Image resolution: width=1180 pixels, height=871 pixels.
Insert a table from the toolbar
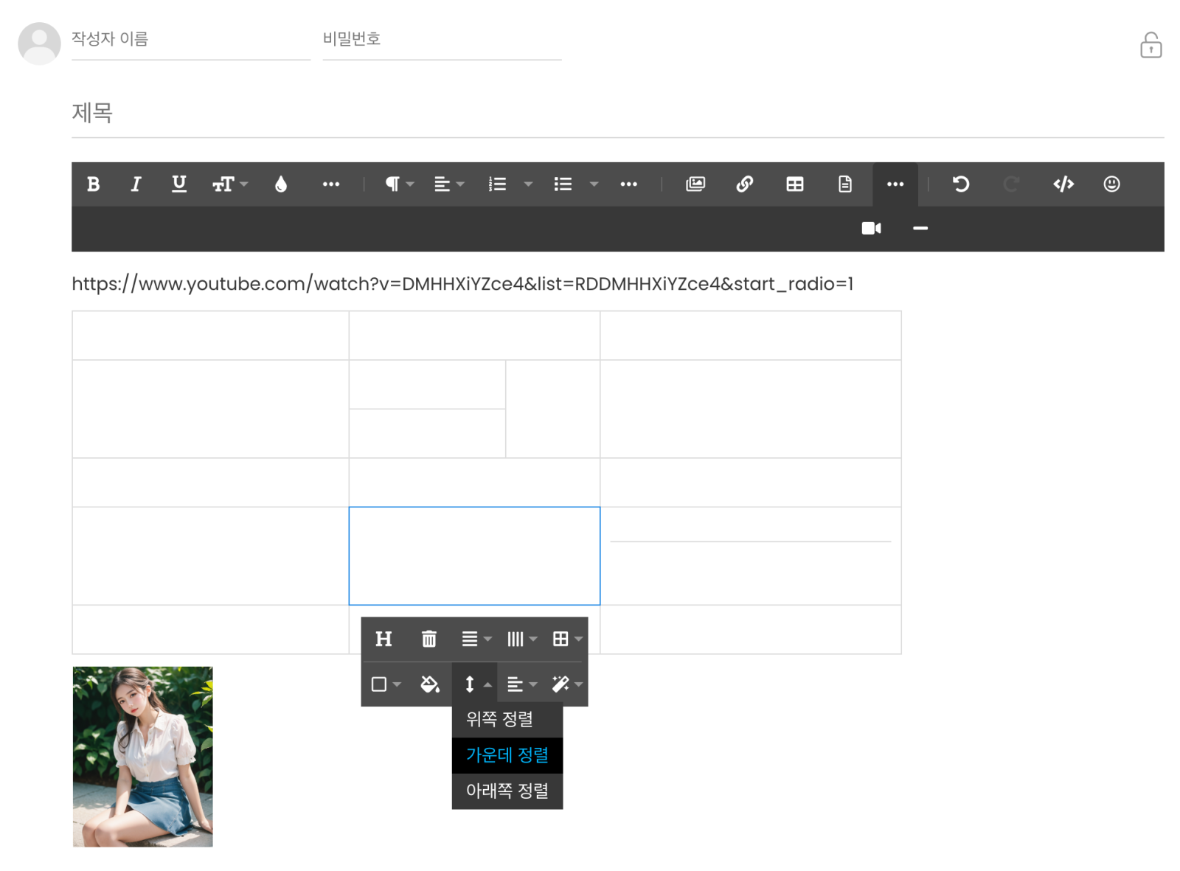point(794,184)
